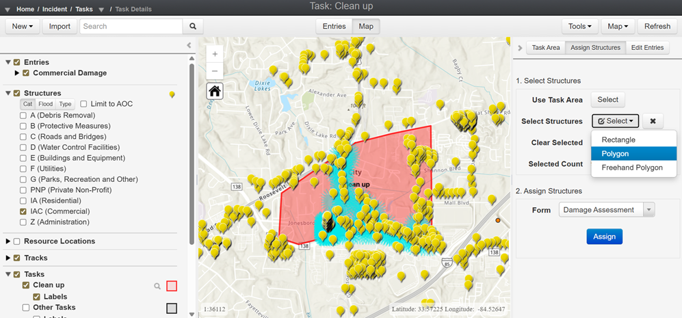Choose Polygon from the Select menu
Screen dimensions: 682x318
(633, 154)
